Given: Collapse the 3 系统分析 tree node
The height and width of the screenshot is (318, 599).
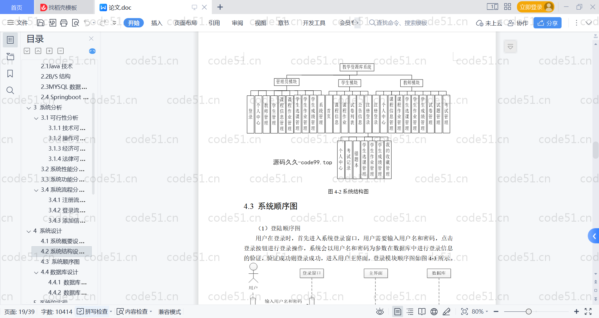Looking at the screenshot, I should pyautogui.click(x=29, y=108).
